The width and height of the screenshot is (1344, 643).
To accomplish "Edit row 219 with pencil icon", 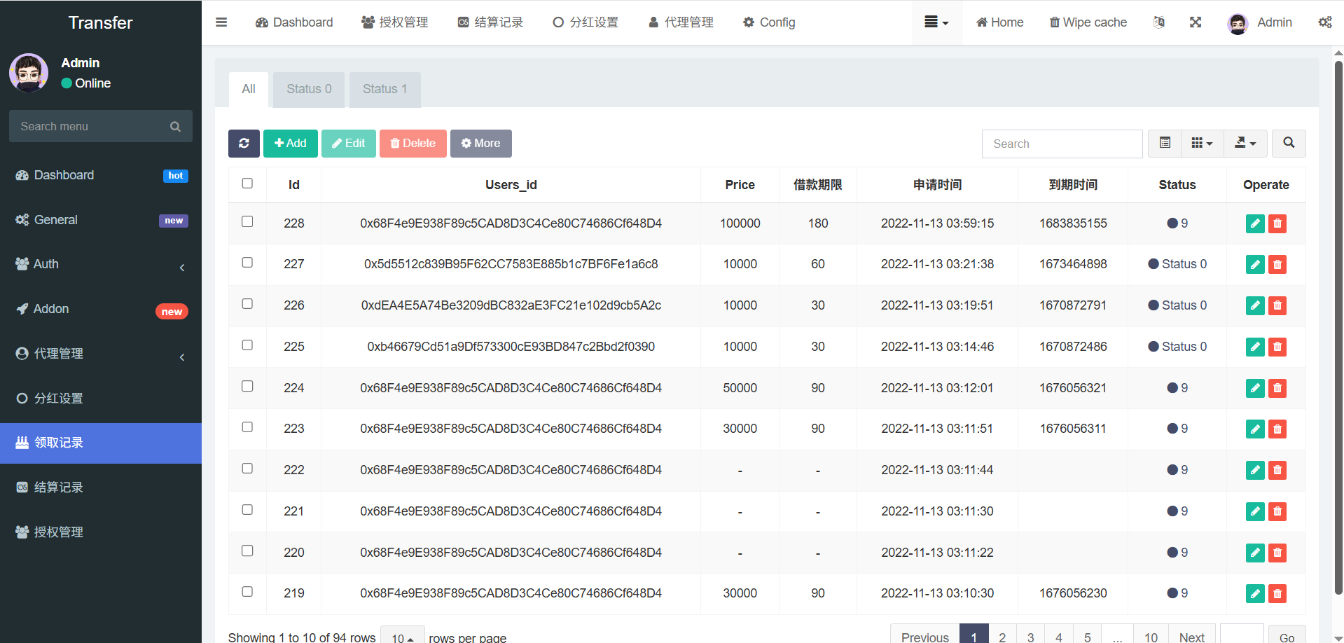I will tap(1255, 593).
